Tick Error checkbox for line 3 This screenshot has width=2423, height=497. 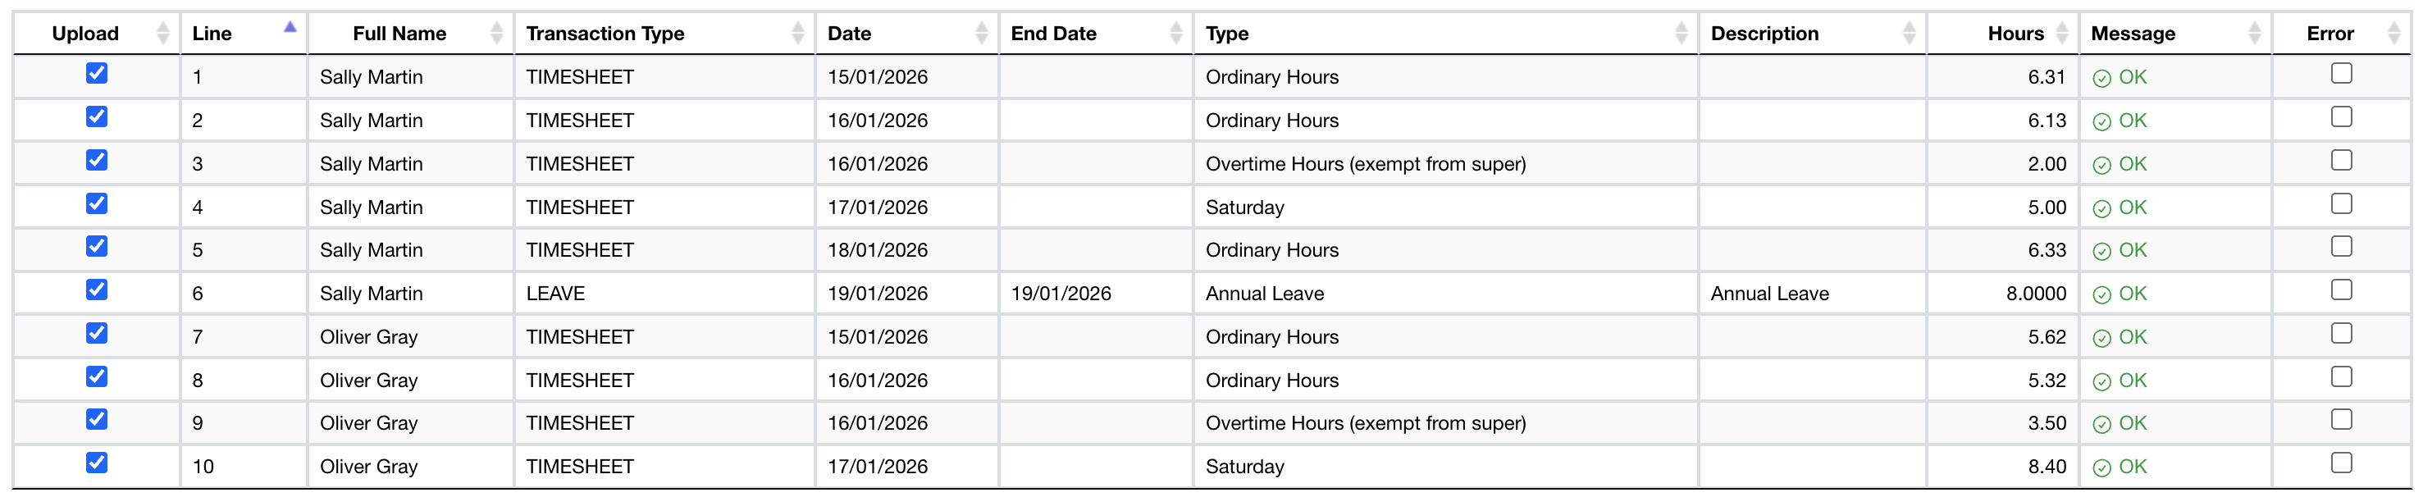(x=2341, y=160)
